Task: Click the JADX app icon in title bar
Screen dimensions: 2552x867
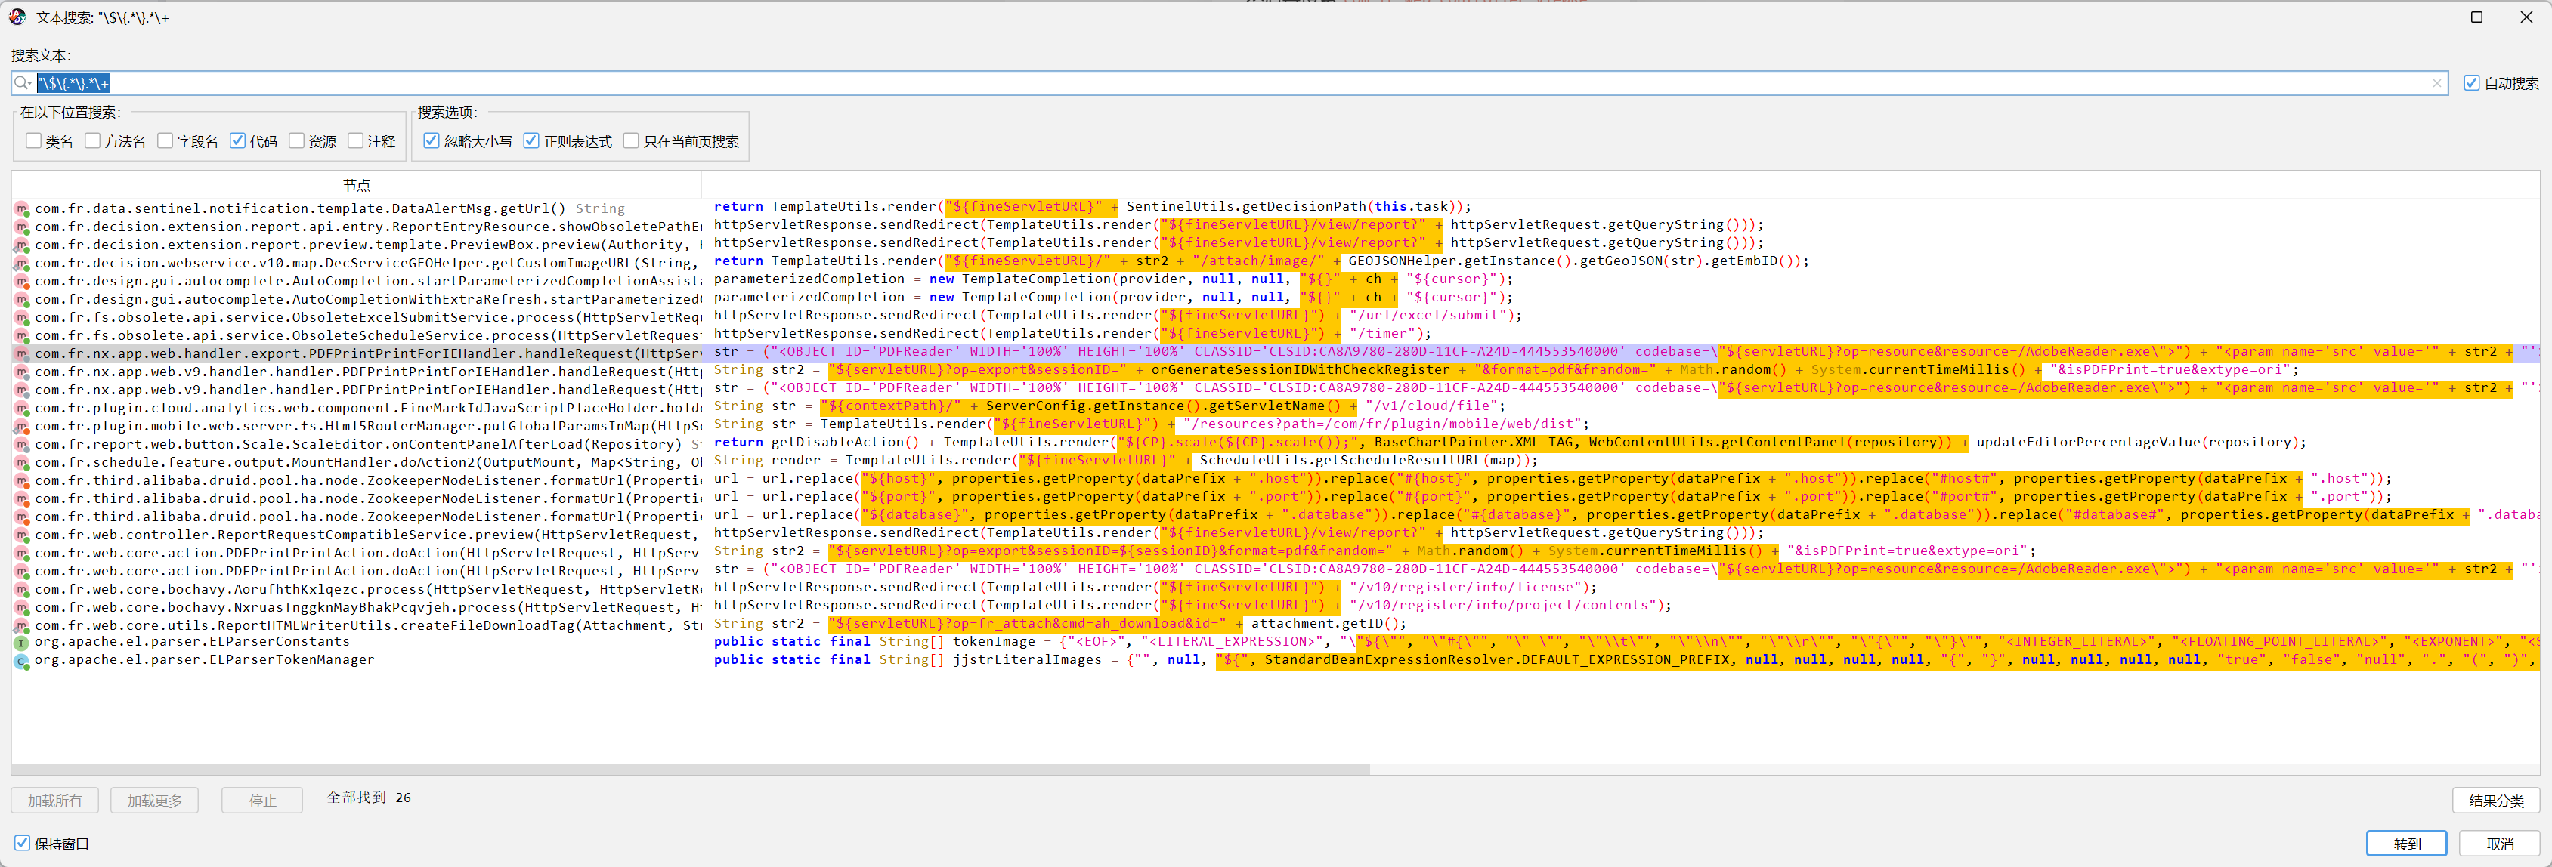Action: (x=17, y=17)
